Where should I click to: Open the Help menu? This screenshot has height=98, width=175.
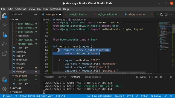[66, 9]
